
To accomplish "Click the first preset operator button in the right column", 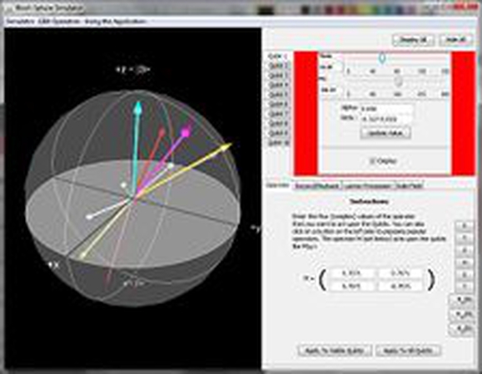I will pyautogui.click(x=464, y=225).
